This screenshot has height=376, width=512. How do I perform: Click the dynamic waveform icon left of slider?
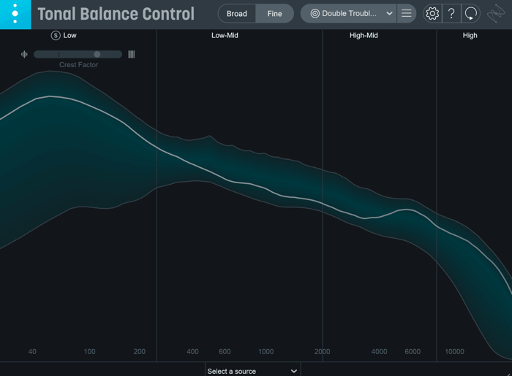[x=24, y=55]
